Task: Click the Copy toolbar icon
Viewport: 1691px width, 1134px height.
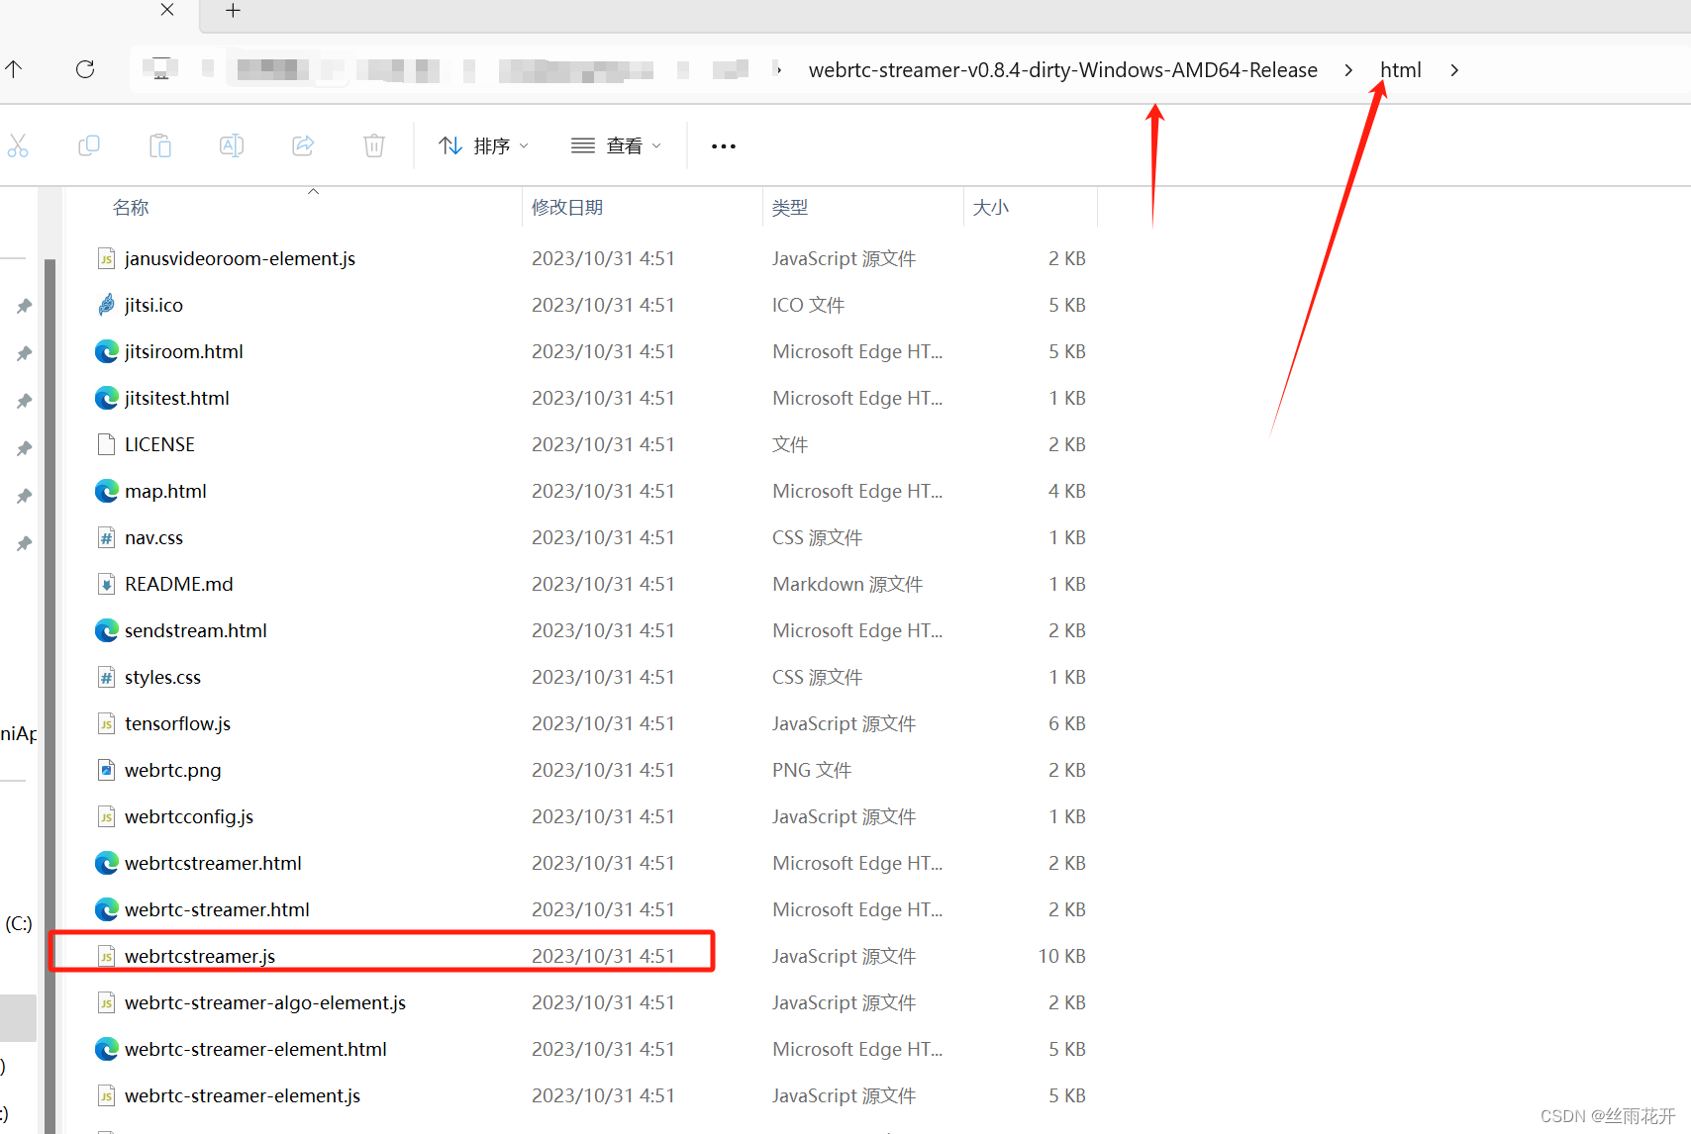Action: point(89,145)
